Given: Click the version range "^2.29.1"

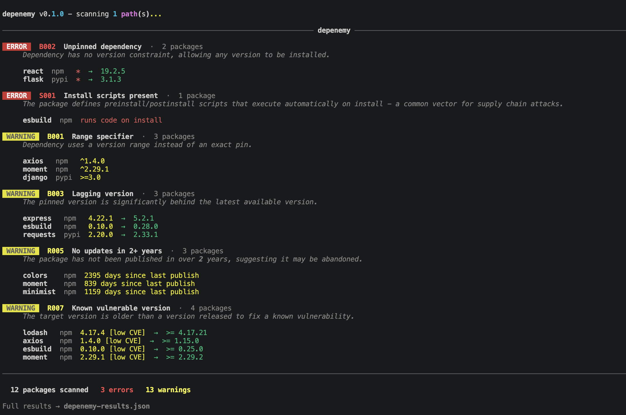Looking at the screenshot, I should click(94, 169).
